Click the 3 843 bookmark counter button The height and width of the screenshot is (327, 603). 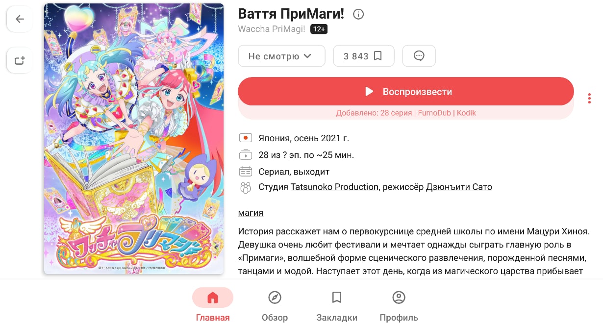[363, 56]
